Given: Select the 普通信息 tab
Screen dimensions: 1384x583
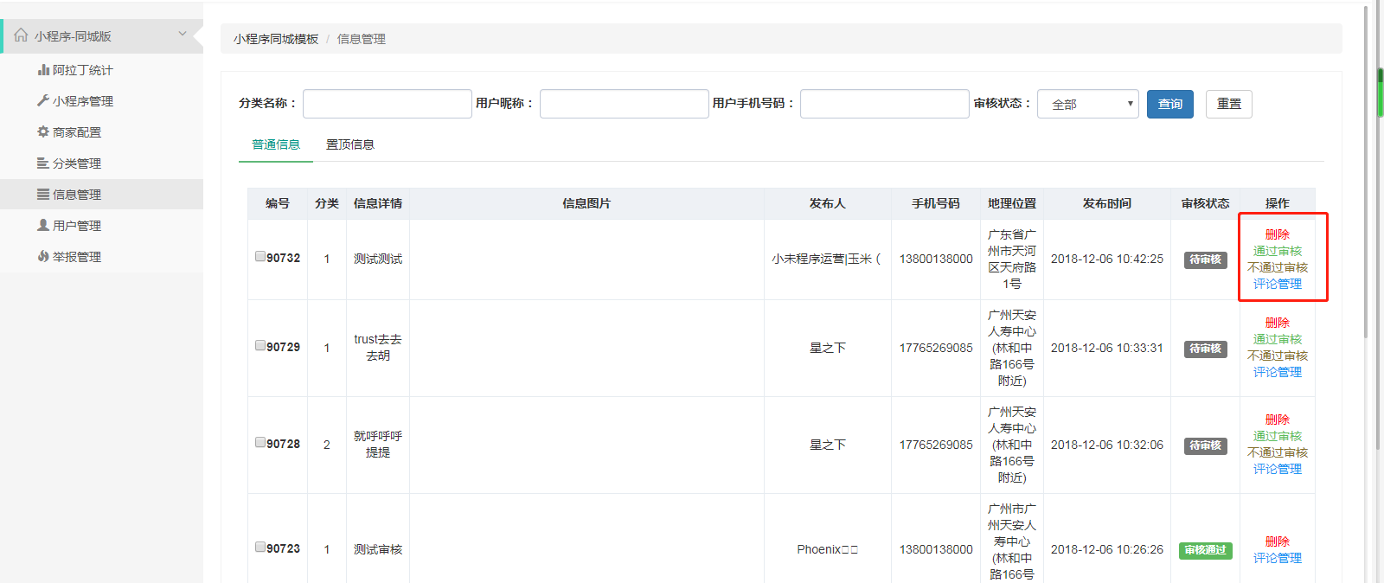Looking at the screenshot, I should (x=276, y=144).
